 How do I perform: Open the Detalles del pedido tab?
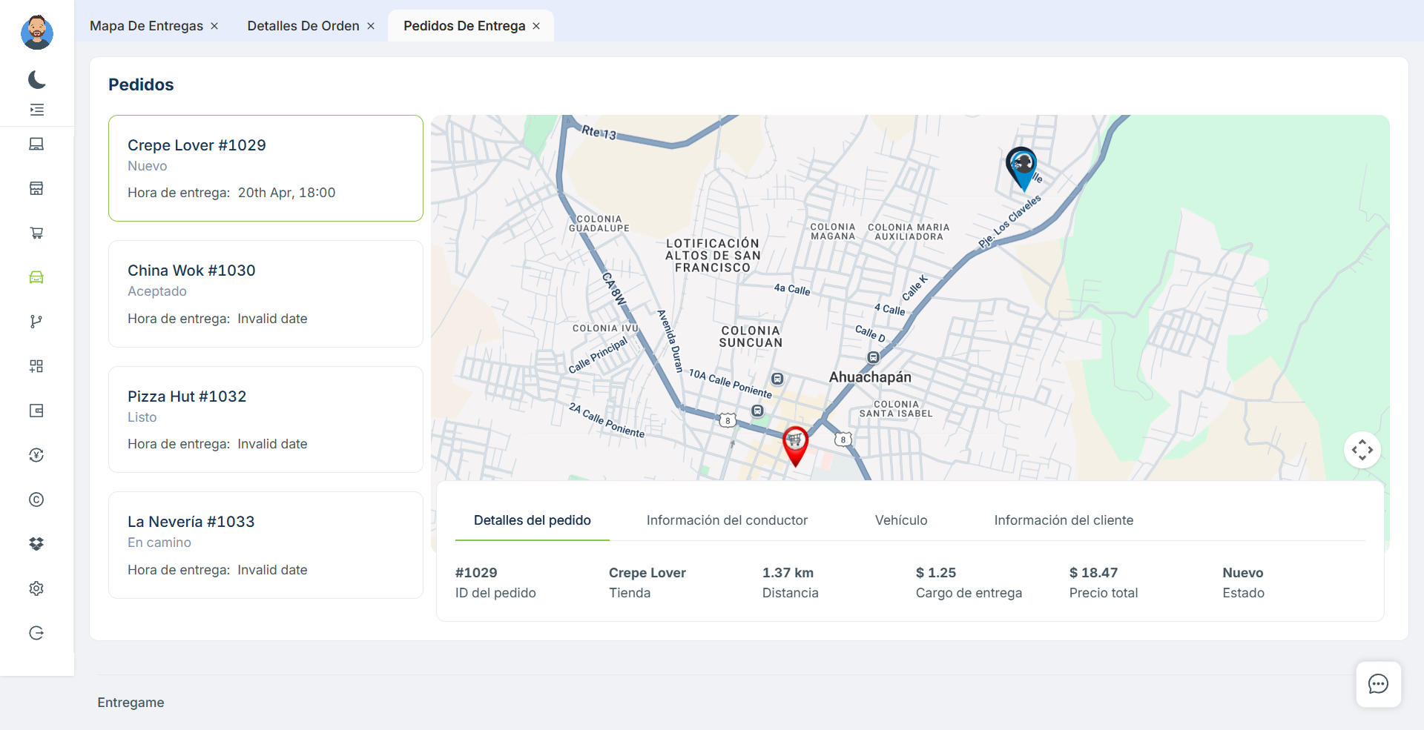533,520
